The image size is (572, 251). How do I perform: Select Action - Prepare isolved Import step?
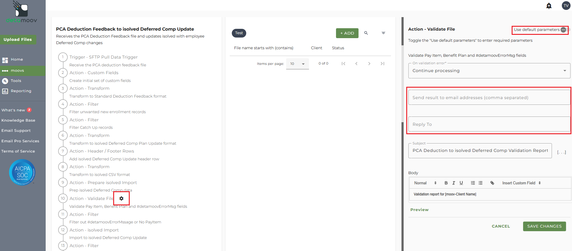[103, 183]
